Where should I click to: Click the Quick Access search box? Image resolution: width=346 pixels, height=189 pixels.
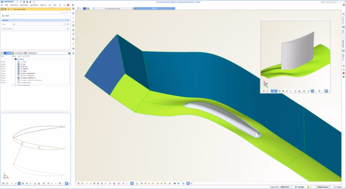coord(328,2)
